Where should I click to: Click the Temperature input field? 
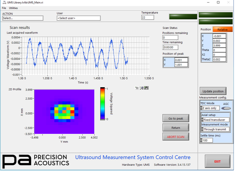pyautogui.click(x=148, y=18)
